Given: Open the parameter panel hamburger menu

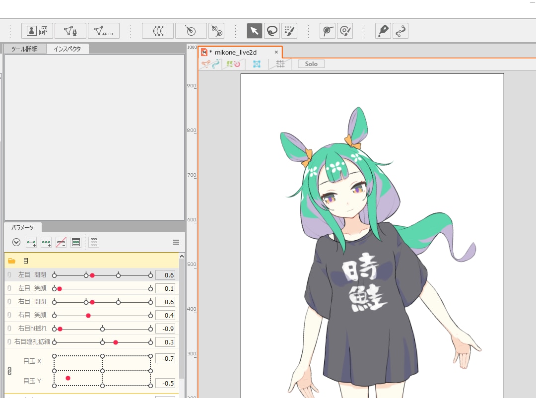Looking at the screenshot, I should pos(176,243).
